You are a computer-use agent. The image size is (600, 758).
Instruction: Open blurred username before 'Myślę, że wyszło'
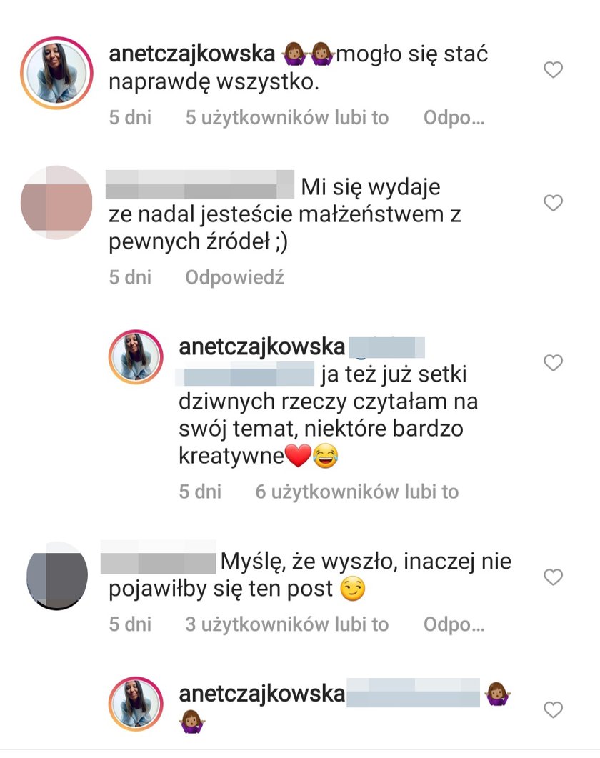click(158, 562)
